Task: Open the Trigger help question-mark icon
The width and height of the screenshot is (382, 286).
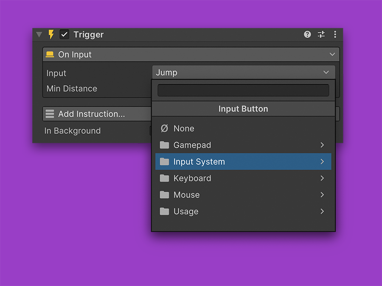Action: [x=307, y=34]
